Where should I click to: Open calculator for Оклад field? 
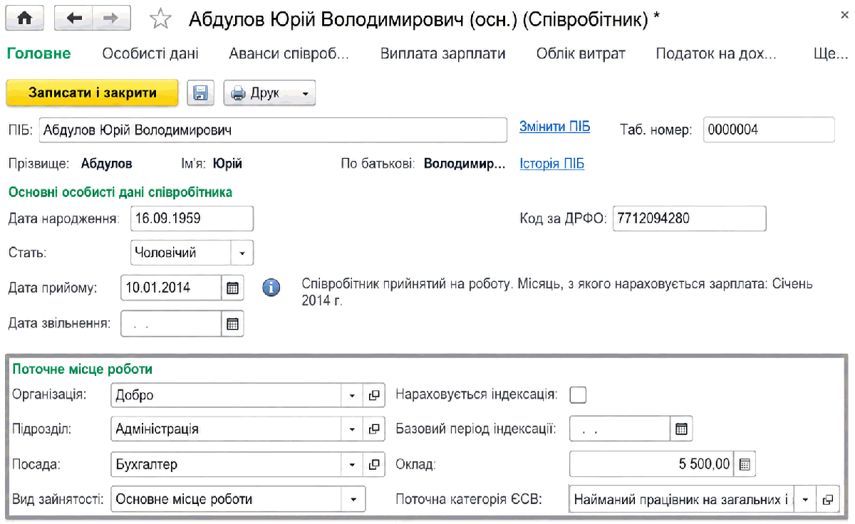point(745,464)
